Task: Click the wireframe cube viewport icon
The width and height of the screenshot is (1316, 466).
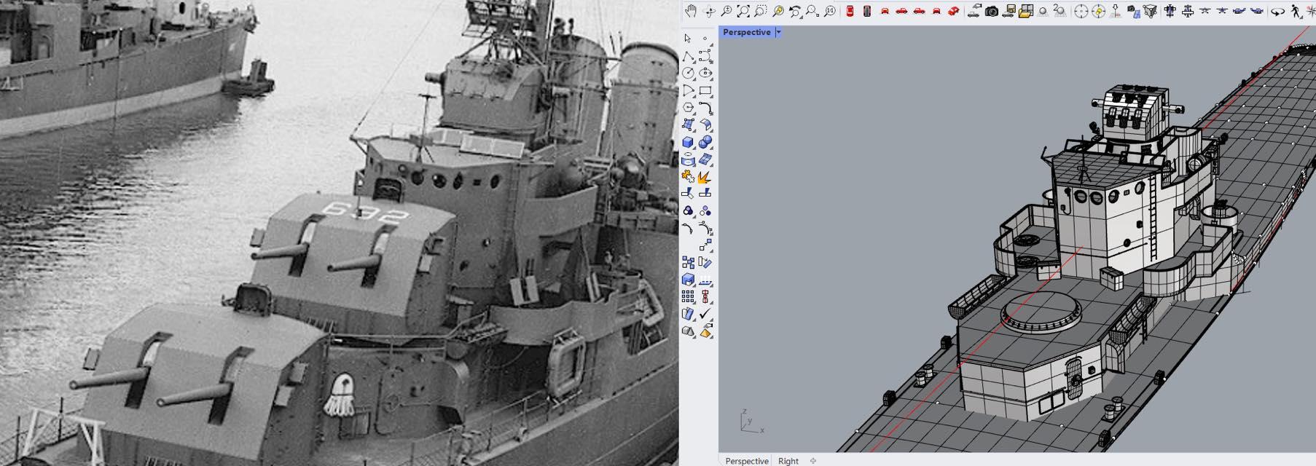Action: point(1150,11)
